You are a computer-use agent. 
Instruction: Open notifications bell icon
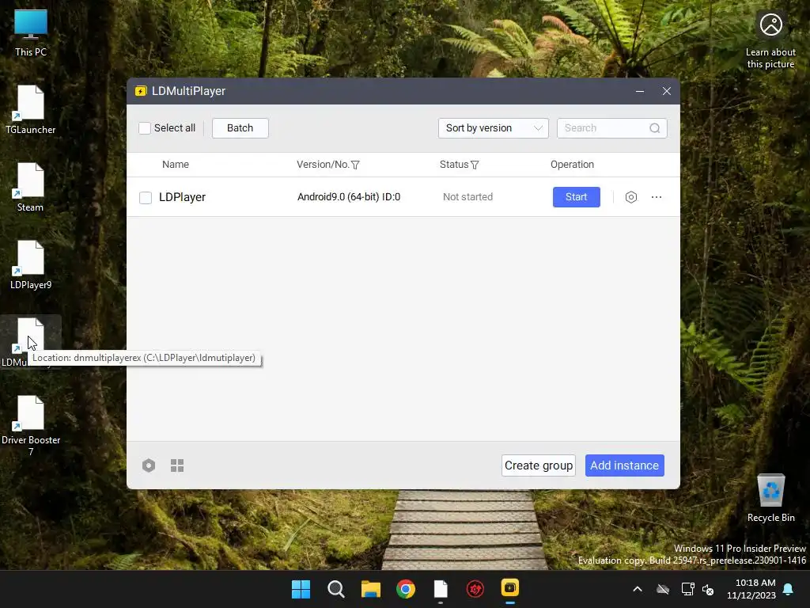coord(789,589)
